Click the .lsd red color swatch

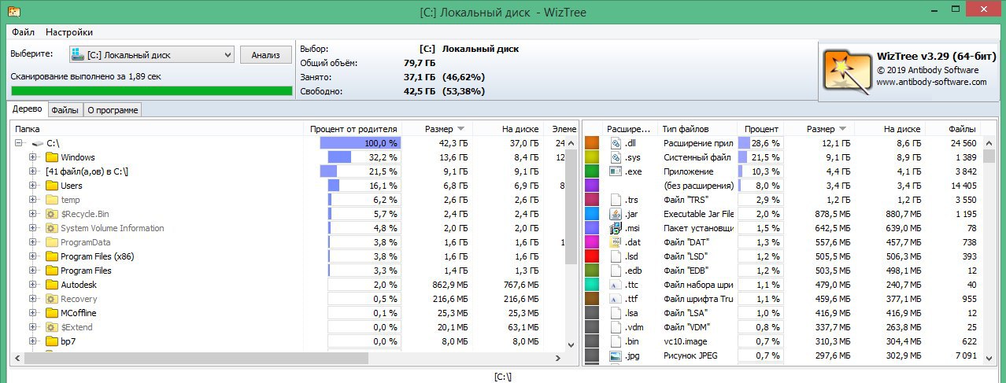593,256
